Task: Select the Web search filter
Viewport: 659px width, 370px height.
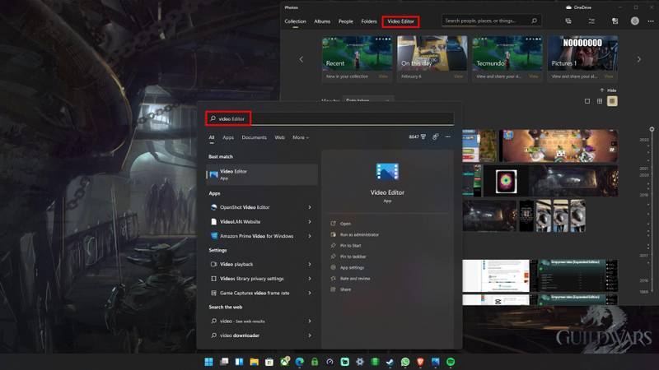Action: (279, 137)
